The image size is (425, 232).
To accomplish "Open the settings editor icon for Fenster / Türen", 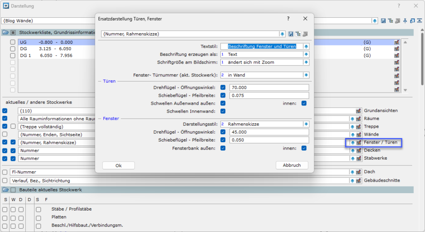I will click(359, 143).
